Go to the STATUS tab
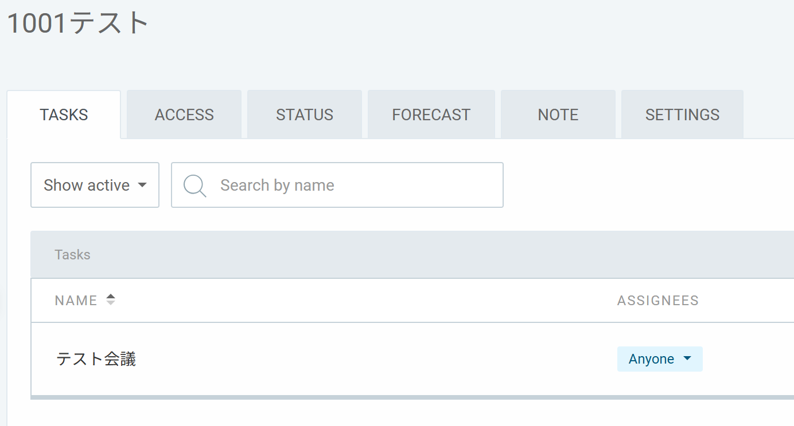794x426 pixels. coord(305,115)
